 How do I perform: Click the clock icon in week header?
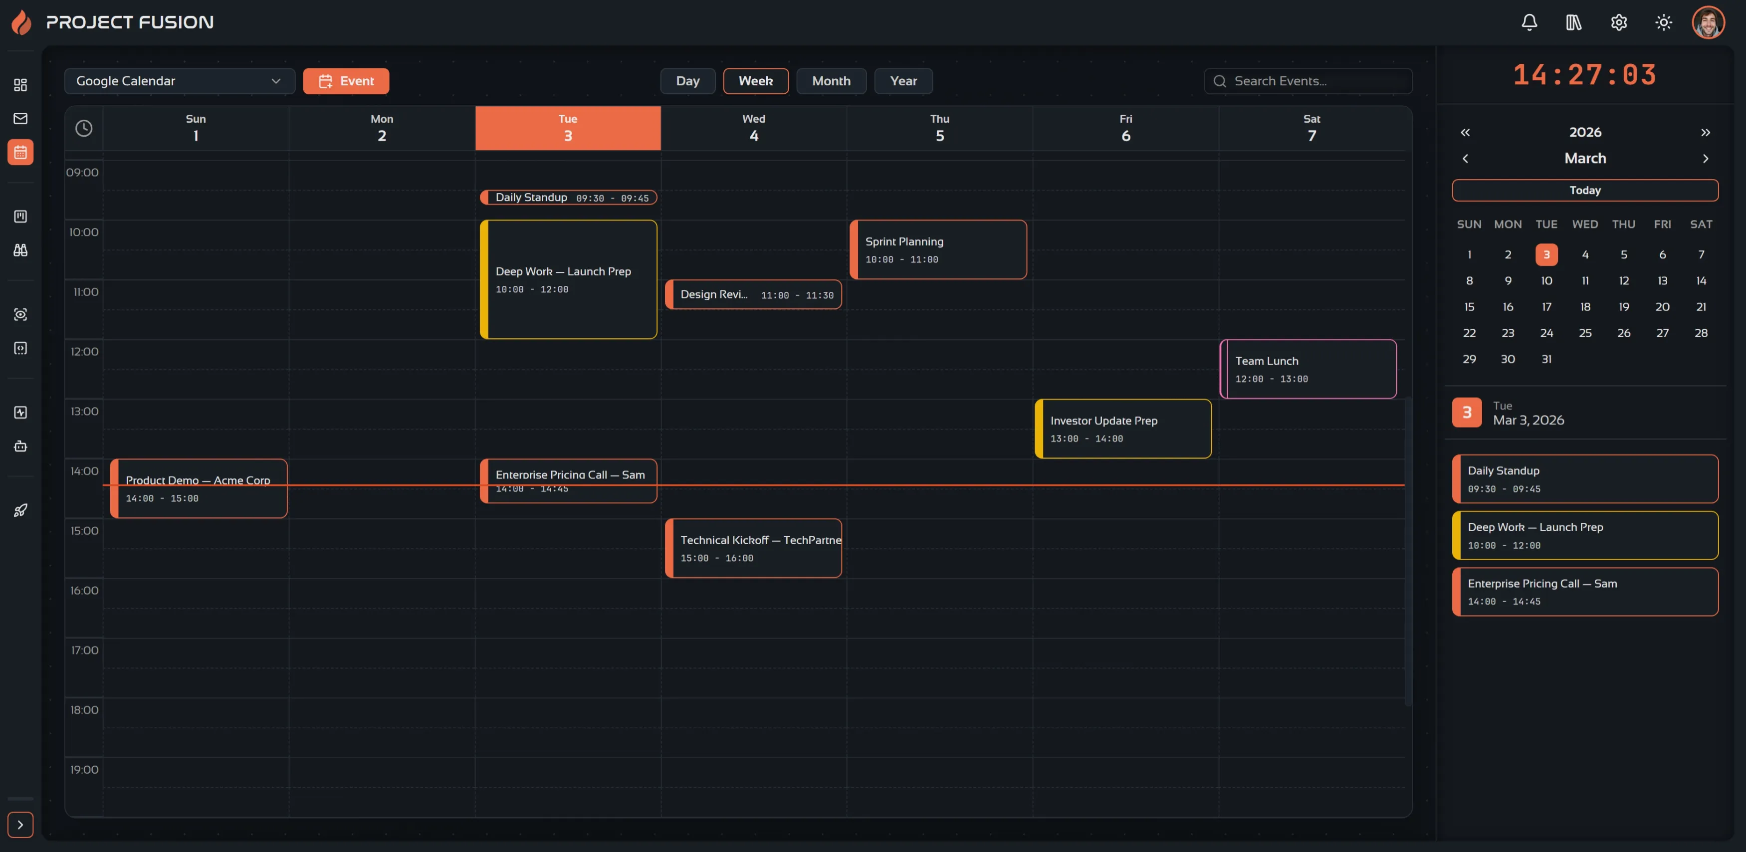pyautogui.click(x=83, y=128)
